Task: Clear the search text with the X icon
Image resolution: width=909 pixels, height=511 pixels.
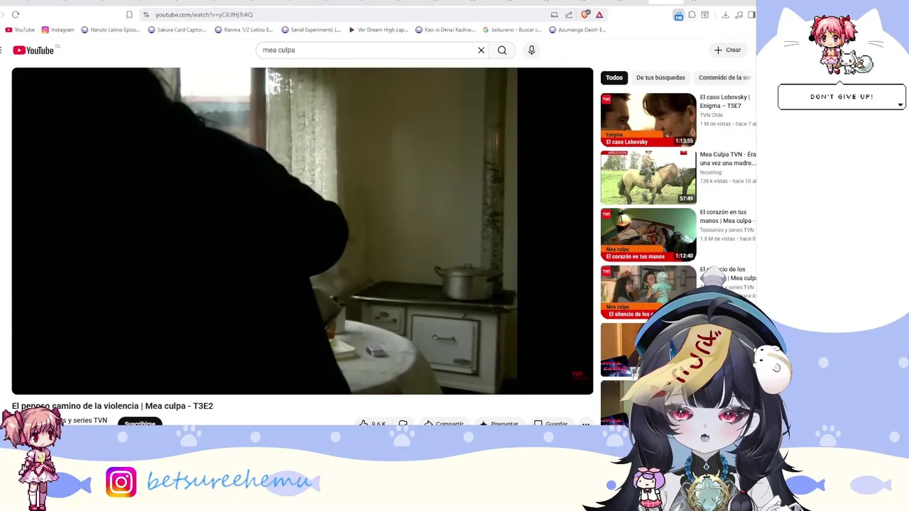Action: pyautogui.click(x=481, y=50)
